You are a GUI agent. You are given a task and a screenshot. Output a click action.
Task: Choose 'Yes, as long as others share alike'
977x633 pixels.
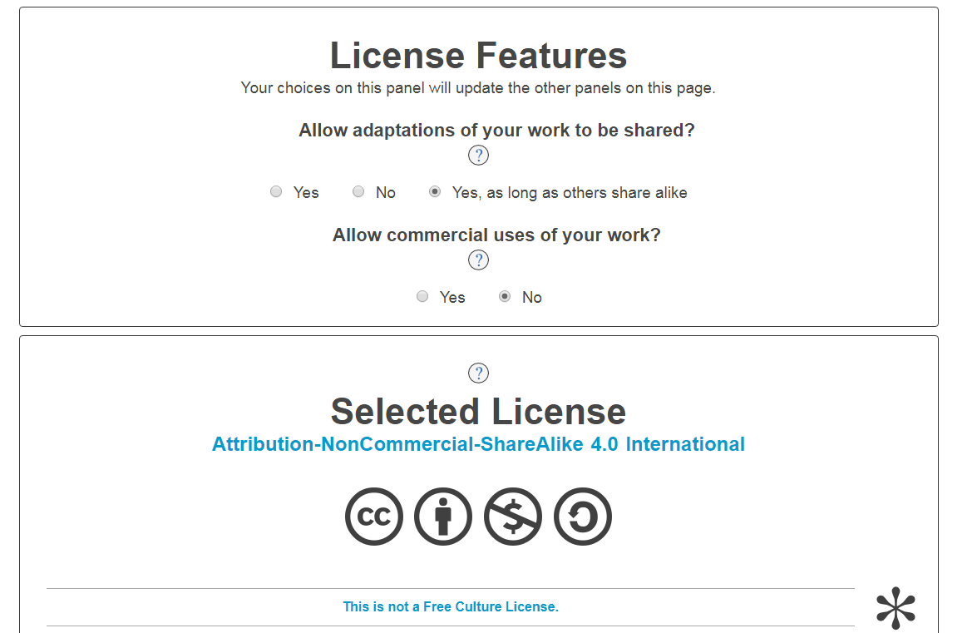coord(435,192)
